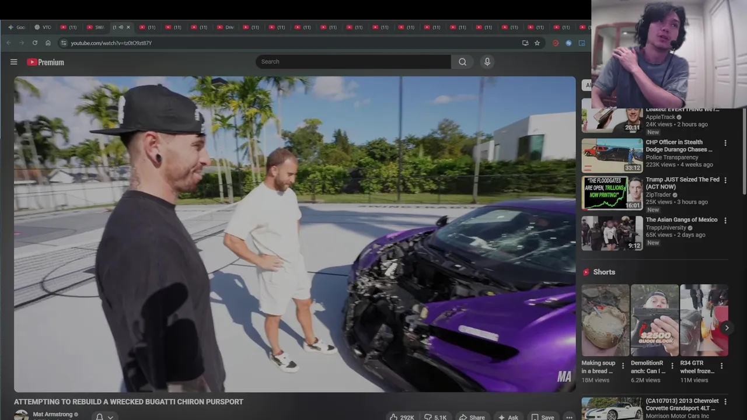Screen dimensions: 747x420
Task: Open options for Chevrolet Corvette video
Action: pos(725,402)
